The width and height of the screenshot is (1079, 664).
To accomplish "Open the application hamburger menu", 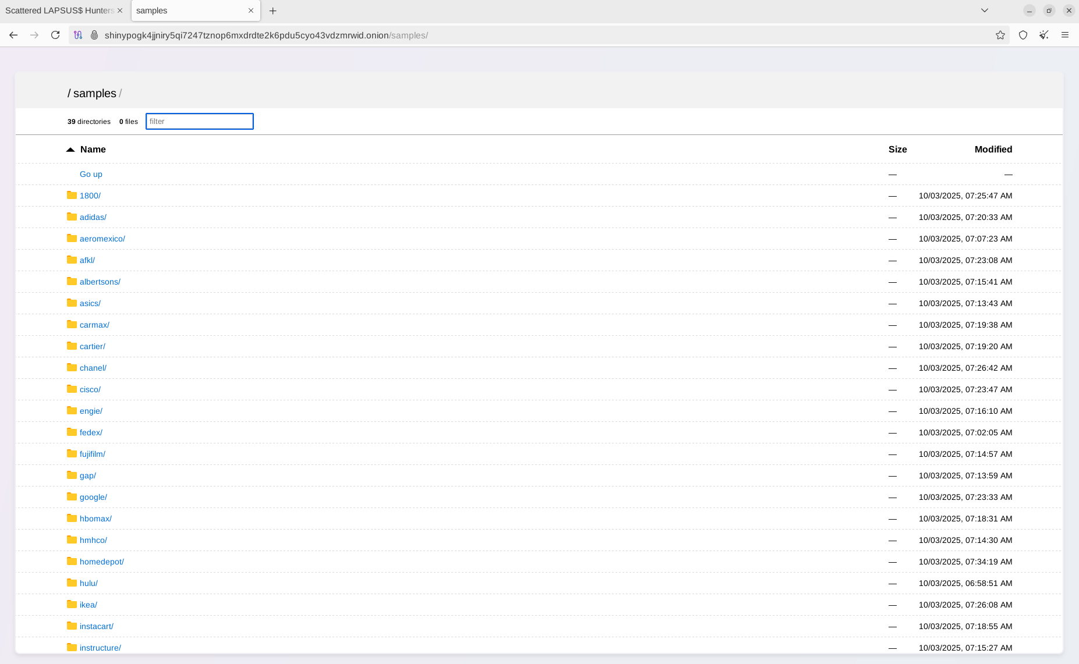I will click(1064, 35).
